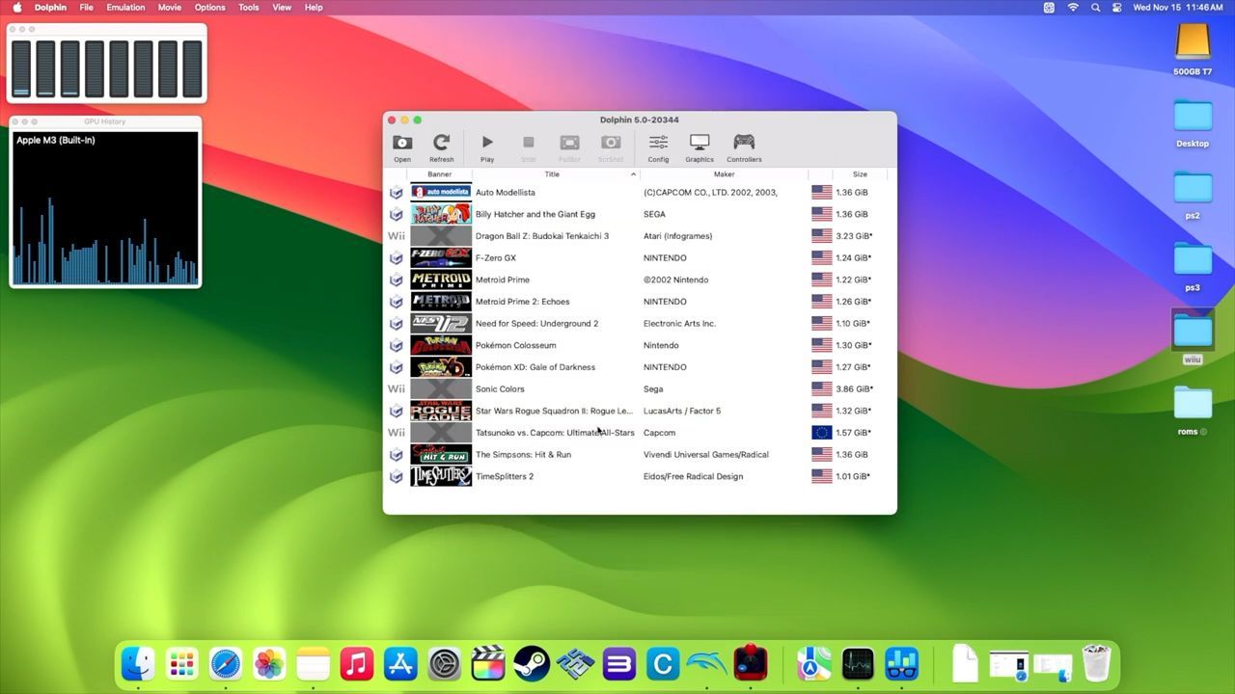Sort by the Title column header
The image size is (1235, 694).
click(552, 174)
